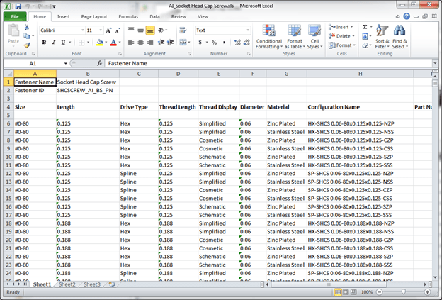Open Find & Select menu
Image resolution: width=442 pixels, height=300 pixels.
click(400, 37)
